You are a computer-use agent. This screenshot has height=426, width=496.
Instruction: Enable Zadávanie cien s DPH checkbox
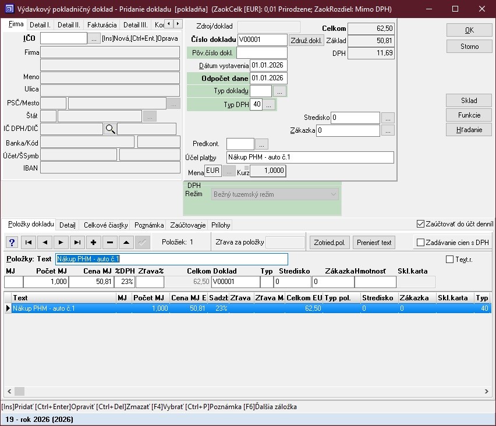(421, 243)
